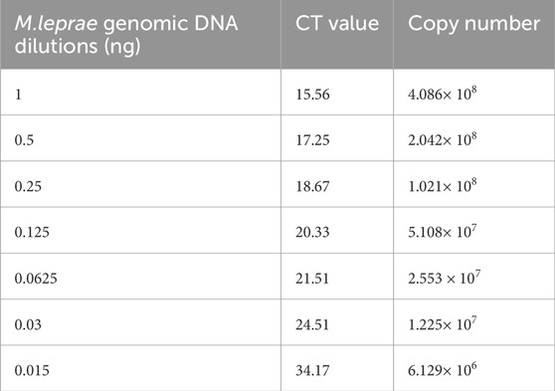555x391 pixels.
Task: Click the 'CT value' column header
Action: [x=337, y=23]
